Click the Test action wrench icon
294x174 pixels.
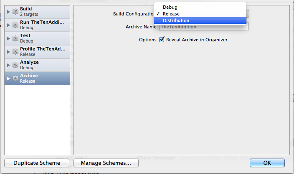pyautogui.click(x=15, y=38)
